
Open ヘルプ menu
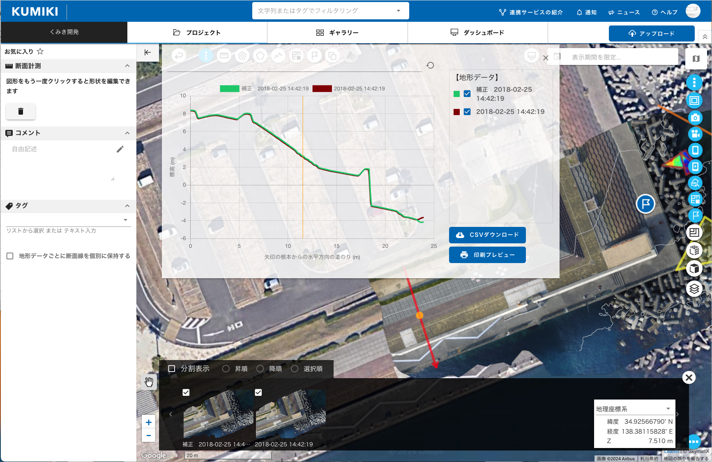coord(664,12)
